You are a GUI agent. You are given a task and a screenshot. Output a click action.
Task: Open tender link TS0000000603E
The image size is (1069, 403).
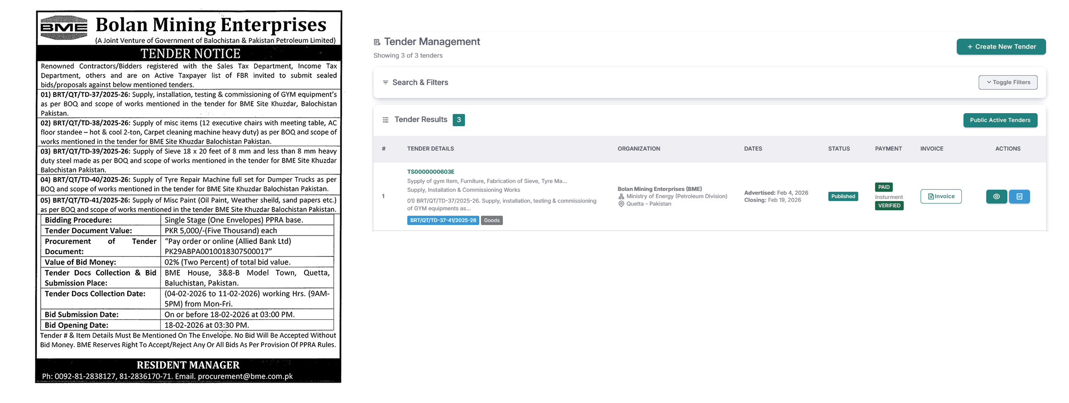[x=431, y=172]
